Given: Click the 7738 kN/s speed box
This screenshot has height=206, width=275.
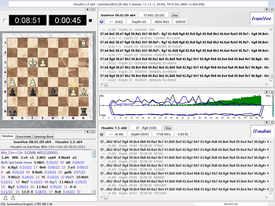Looking at the screenshot, I should click(163, 134).
